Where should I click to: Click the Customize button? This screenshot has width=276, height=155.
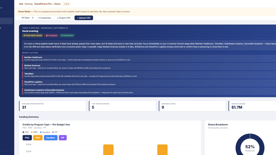tap(45, 18)
